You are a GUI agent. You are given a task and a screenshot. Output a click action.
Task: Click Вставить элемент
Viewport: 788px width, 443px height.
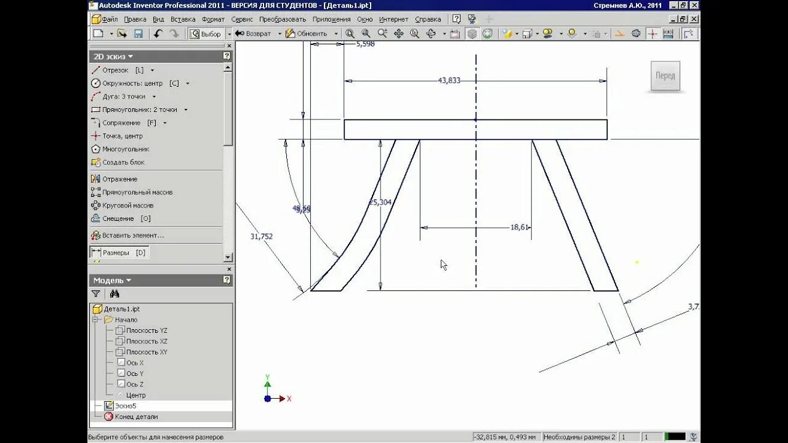click(x=127, y=235)
